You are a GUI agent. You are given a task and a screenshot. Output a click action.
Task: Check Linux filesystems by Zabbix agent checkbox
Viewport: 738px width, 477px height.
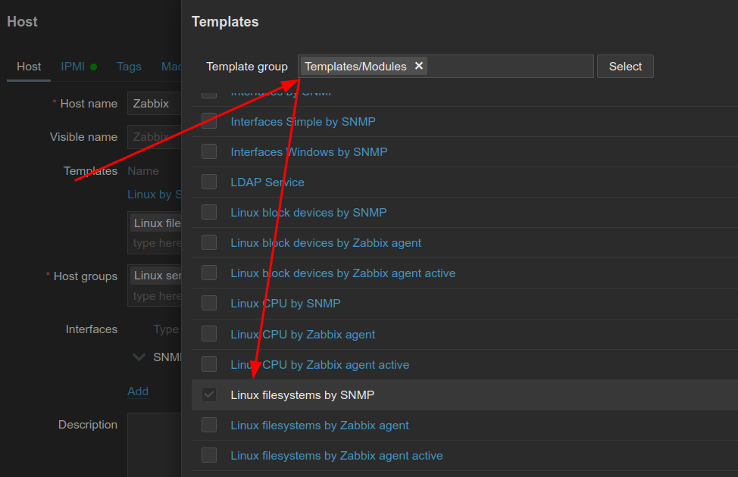coord(209,425)
